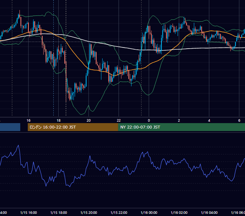Click the 20 hour label on upper time axis
The height and width of the screenshot is (216, 245).
click(x=89, y=121)
